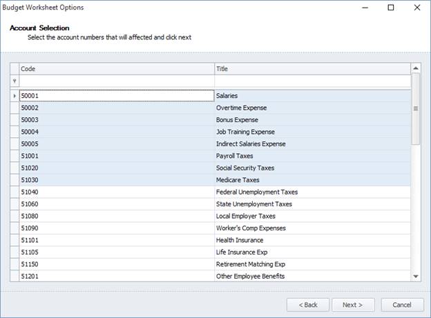Click the Title filter input field
Image resolution: width=431 pixels, height=318 pixels.
(312, 81)
